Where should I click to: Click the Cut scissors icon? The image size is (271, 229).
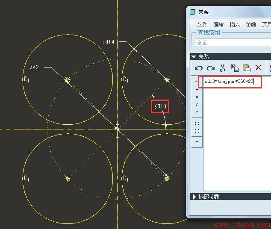pos(222,68)
